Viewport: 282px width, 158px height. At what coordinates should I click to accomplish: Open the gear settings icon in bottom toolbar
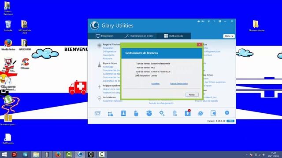162,113
